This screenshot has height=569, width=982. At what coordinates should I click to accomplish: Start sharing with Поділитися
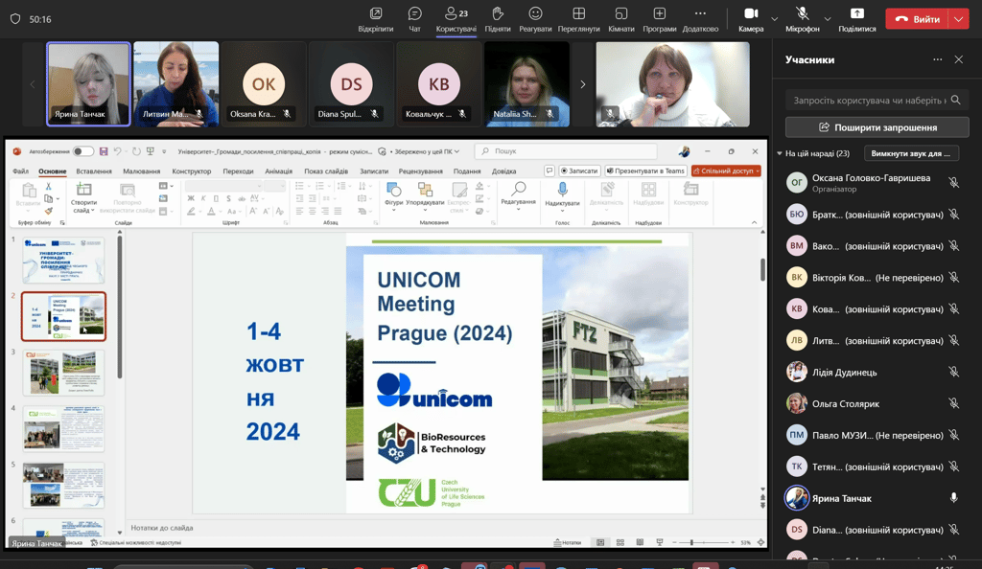[856, 19]
